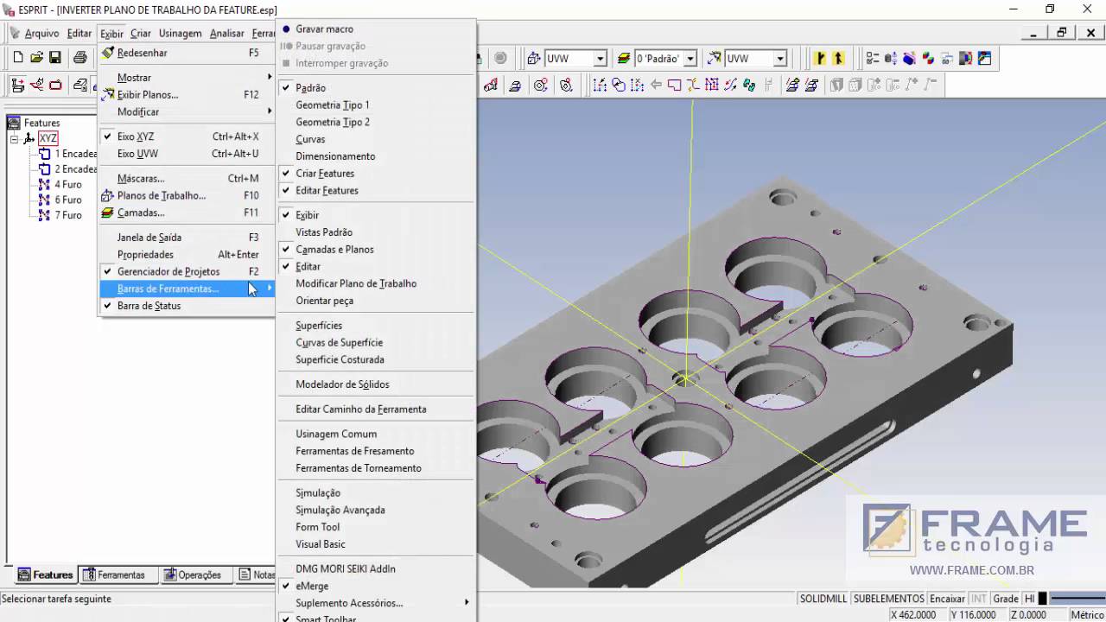Open the Usinagem menu

click(x=180, y=34)
